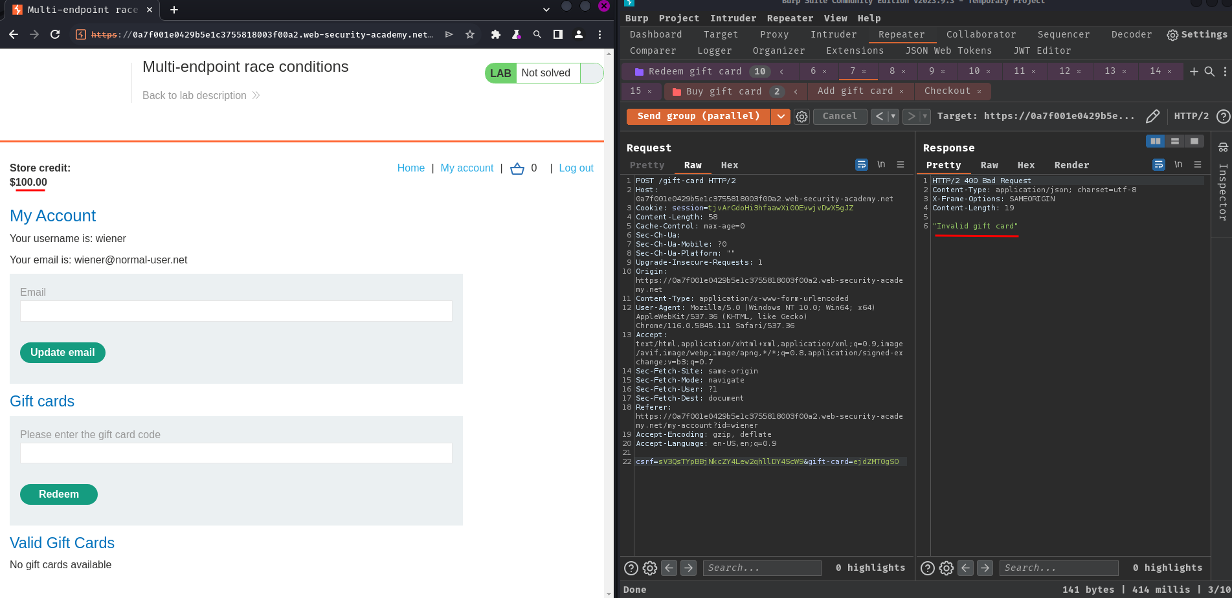Click Email input field

[x=236, y=311]
